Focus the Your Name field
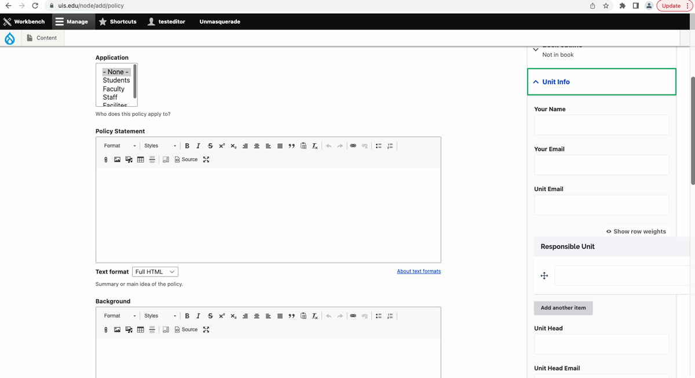695x378 pixels. pyautogui.click(x=602, y=125)
